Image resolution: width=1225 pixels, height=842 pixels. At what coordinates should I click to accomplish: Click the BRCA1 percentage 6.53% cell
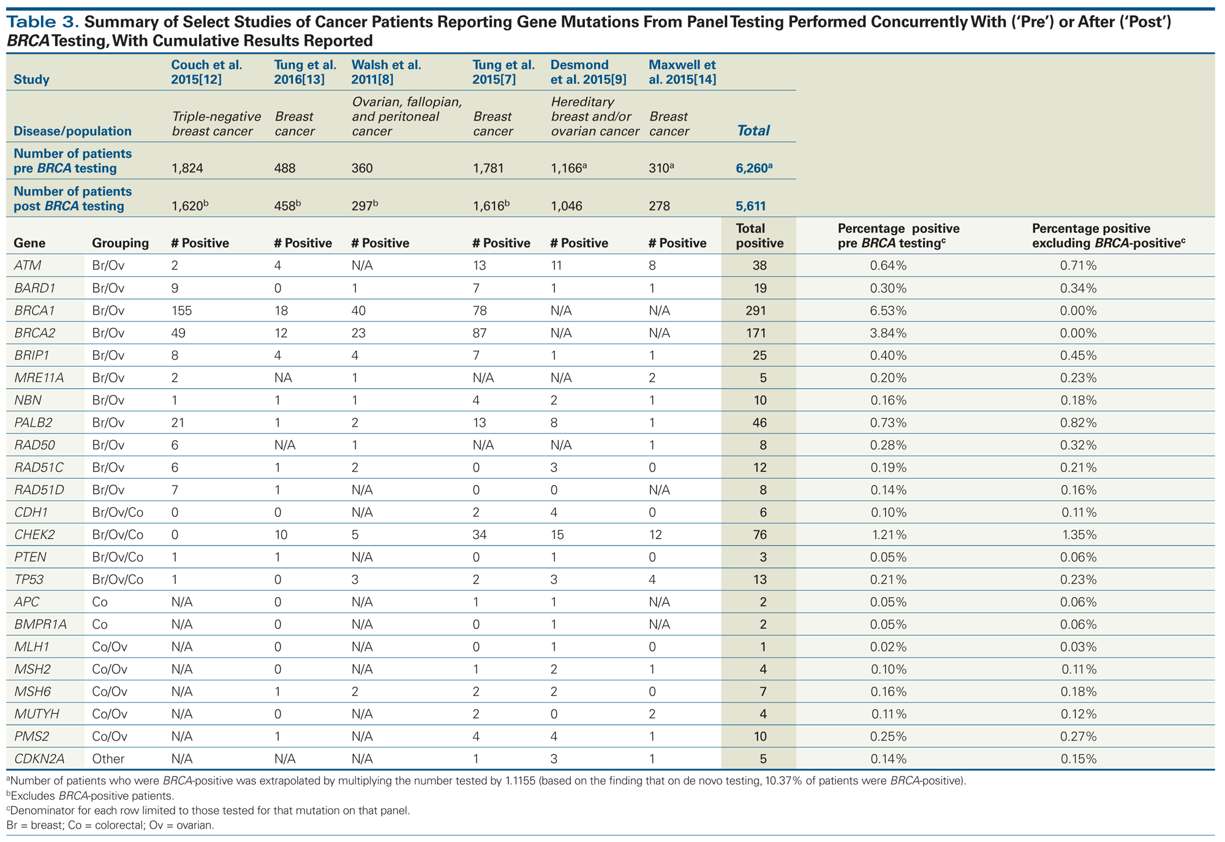[x=888, y=310]
